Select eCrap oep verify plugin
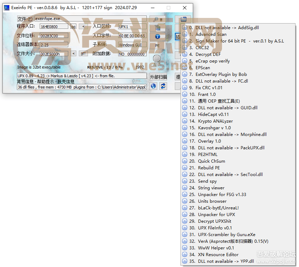Image resolution: width=299 pixels, height=267 pixels. 238,61
